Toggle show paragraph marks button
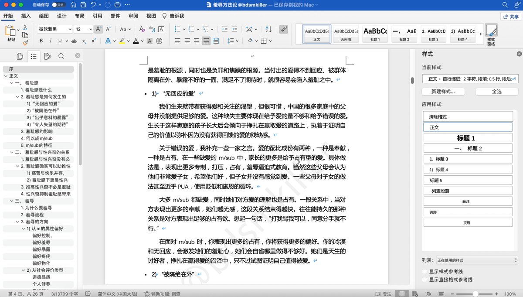 283,29
